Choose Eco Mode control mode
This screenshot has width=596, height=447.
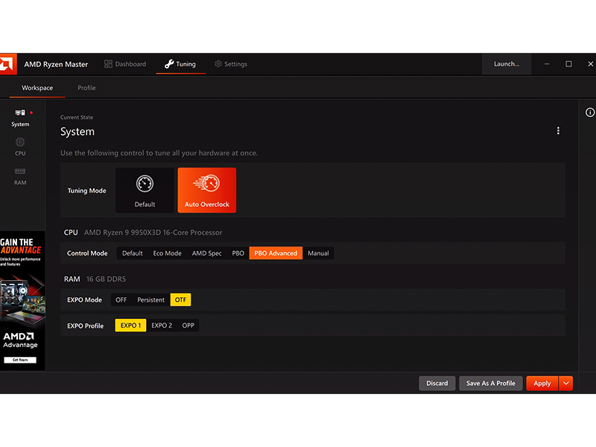pyautogui.click(x=167, y=253)
